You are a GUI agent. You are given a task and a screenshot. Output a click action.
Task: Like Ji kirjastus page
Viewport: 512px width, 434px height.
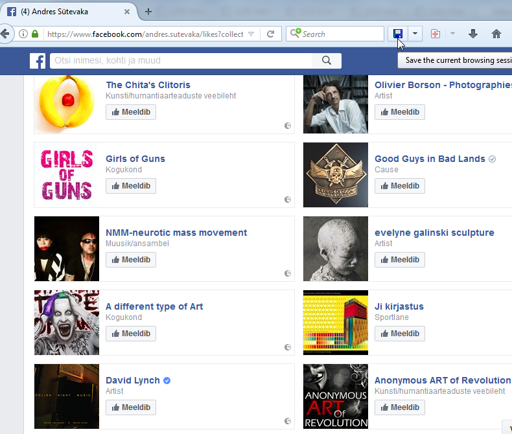(x=400, y=334)
